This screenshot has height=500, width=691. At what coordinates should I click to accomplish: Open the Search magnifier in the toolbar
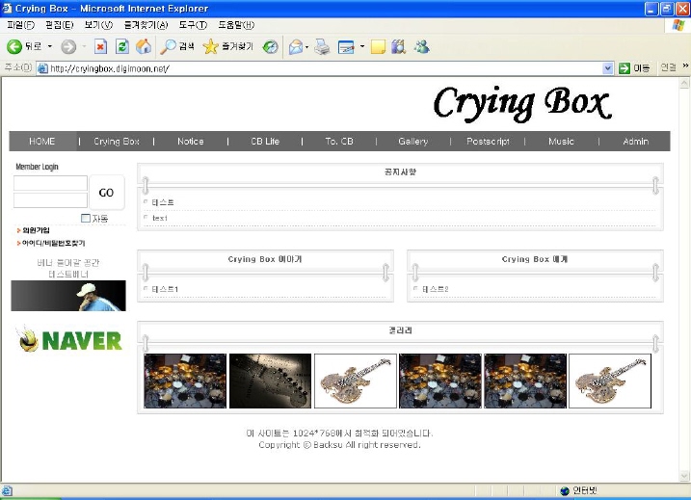pyautogui.click(x=169, y=46)
